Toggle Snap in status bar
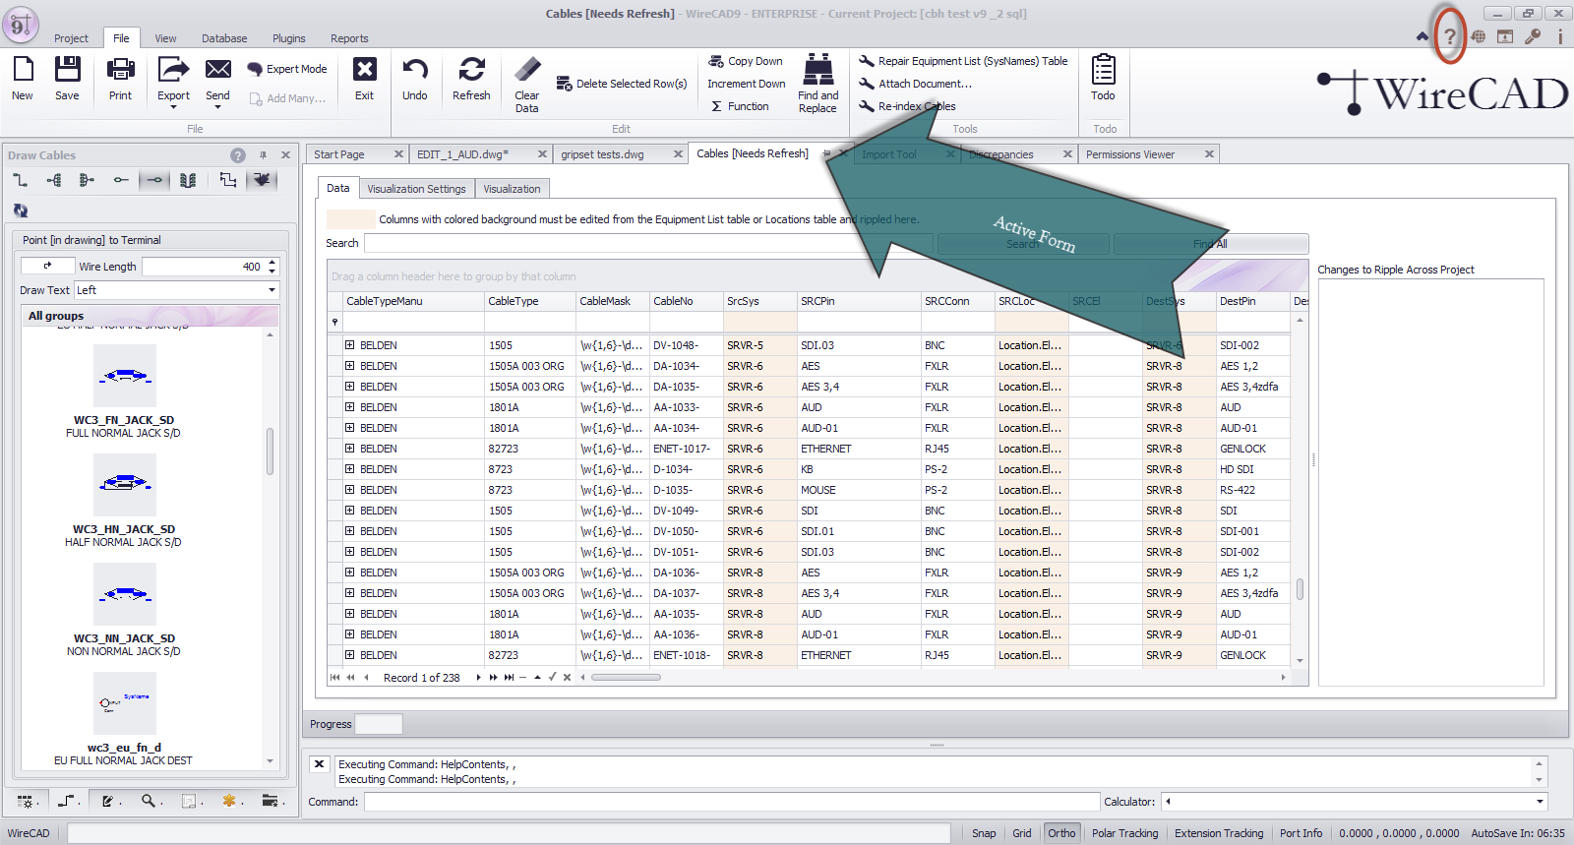The width and height of the screenshot is (1574, 845). (984, 833)
